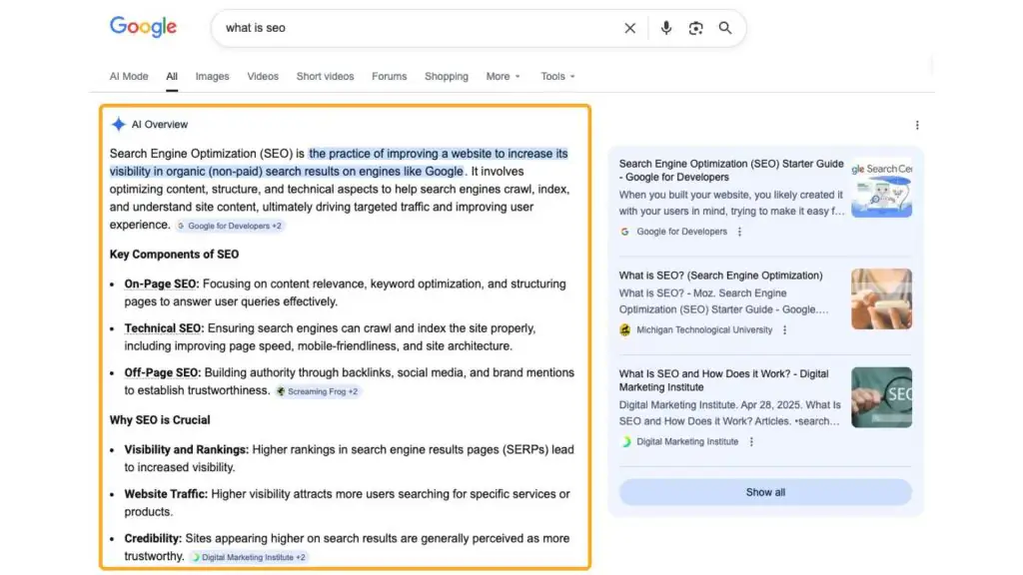
Task: Click the 'Website Traffic:' bullet label
Action: click(166, 493)
